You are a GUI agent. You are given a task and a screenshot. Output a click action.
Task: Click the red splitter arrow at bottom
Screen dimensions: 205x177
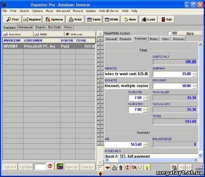(x=100, y=173)
